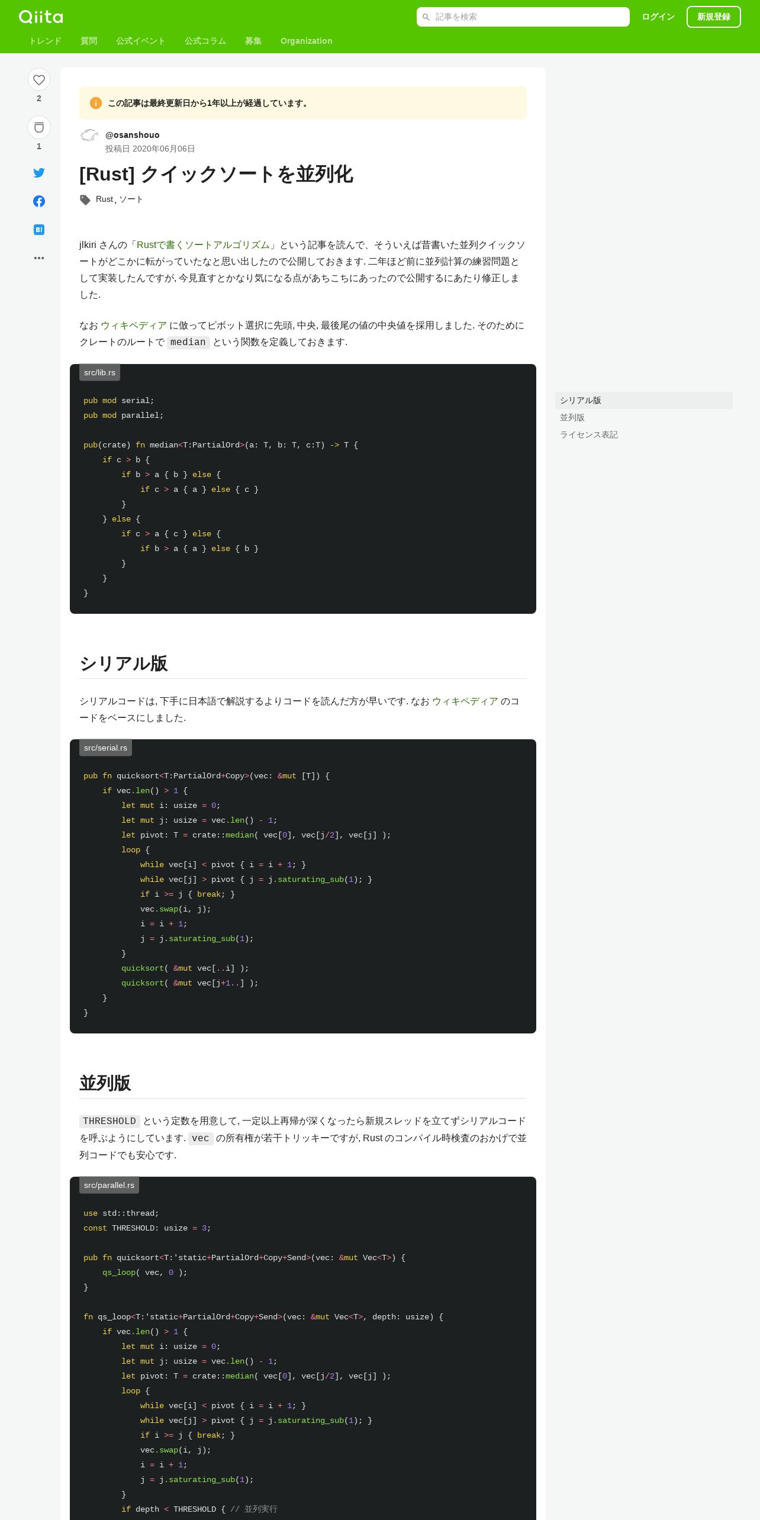Open the @osanshouo author profile link
This screenshot has height=1520, width=760.
[133, 135]
